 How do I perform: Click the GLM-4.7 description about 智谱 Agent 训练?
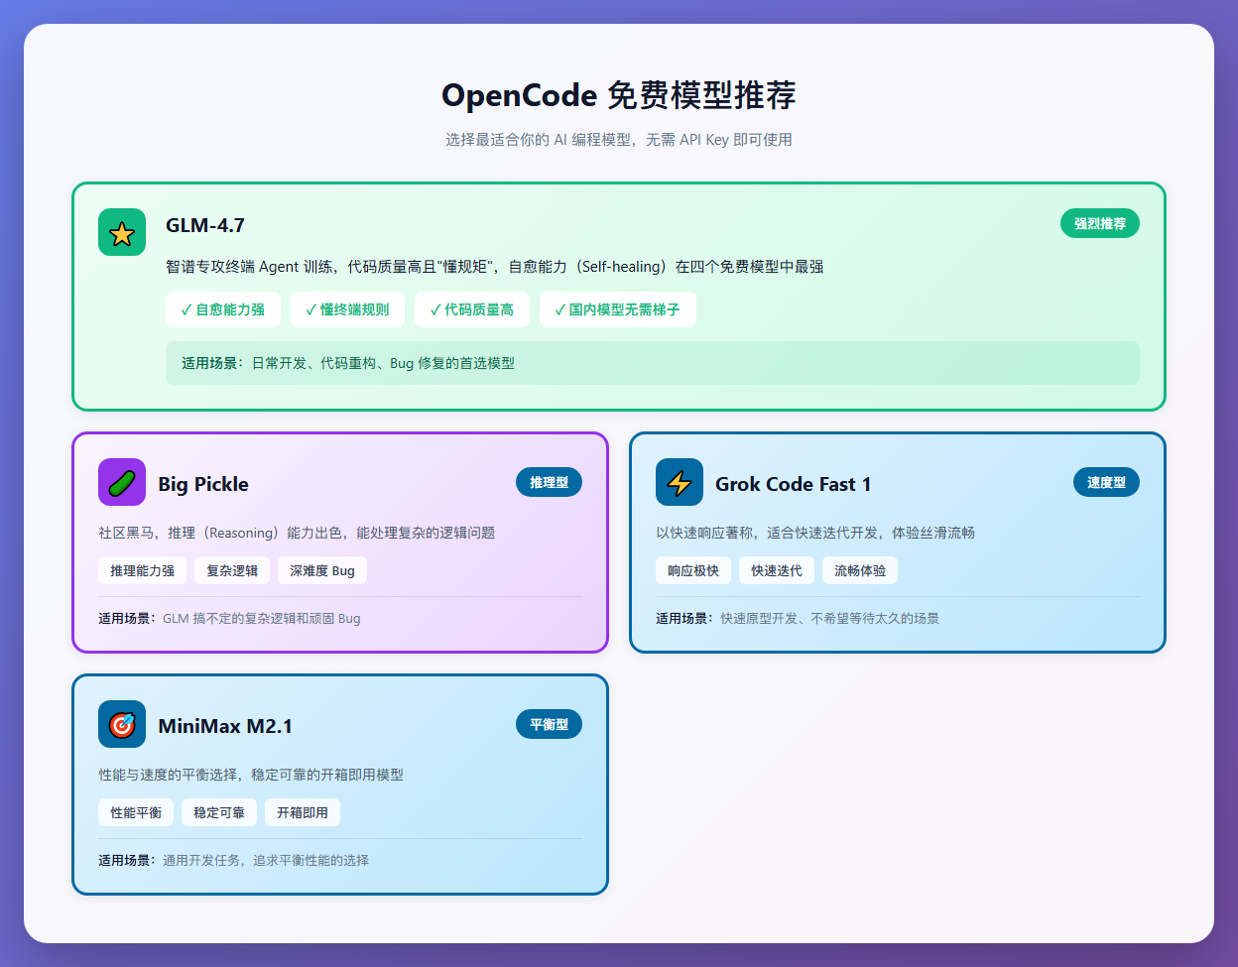495,267
